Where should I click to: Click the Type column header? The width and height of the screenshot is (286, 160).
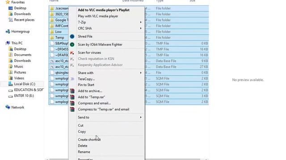coord(160,1)
